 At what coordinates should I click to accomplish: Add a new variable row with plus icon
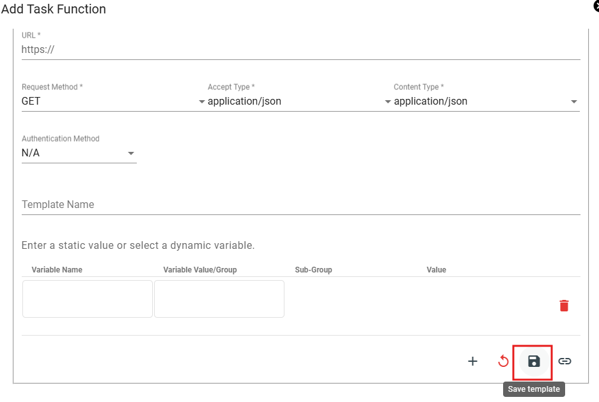472,362
